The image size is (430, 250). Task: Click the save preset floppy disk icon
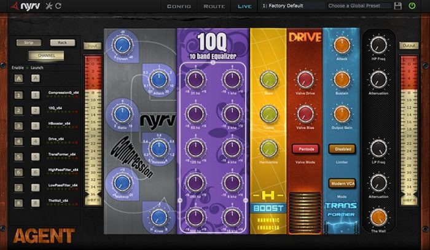(397, 6)
